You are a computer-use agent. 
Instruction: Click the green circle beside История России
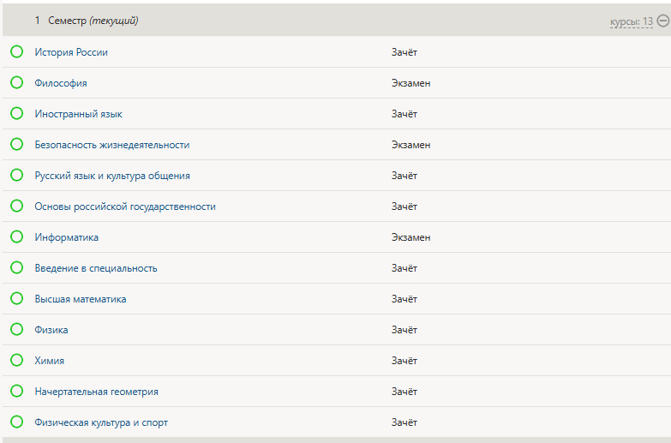[16, 52]
